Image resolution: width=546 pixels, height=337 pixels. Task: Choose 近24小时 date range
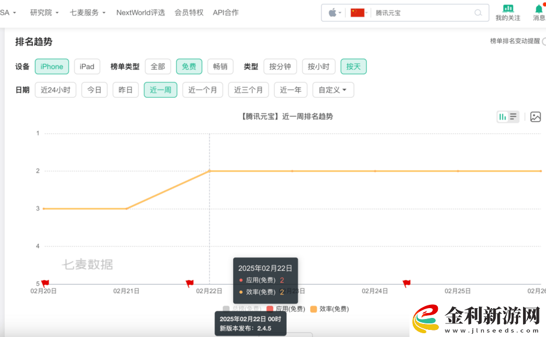55,90
